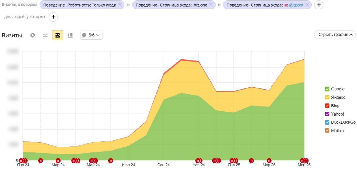Remove the ibls.one entry page filter
The image size is (357, 169).
click(x=211, y=5)
